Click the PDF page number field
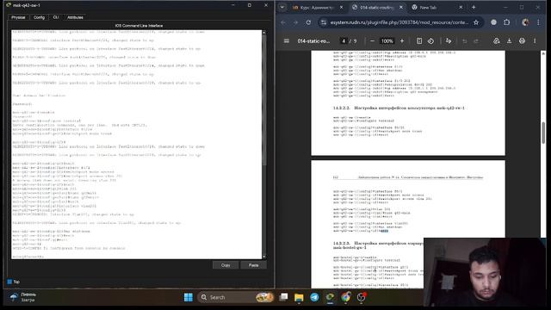551x310 pixels. point(344,41)
